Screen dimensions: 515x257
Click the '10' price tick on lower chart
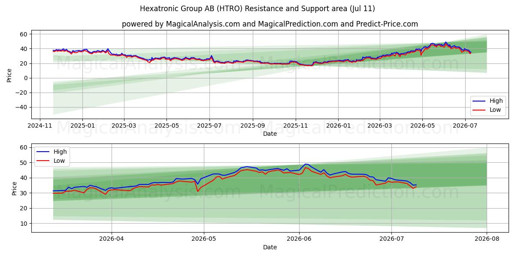point(24,224)
